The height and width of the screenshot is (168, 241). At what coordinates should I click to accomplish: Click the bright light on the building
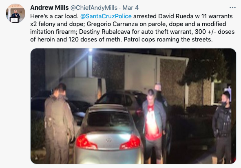(91, 50)
